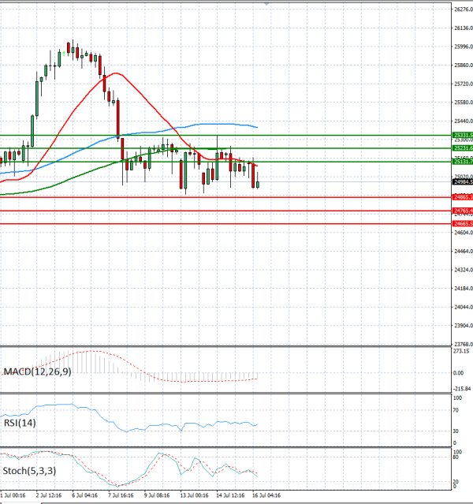Click the 13 Jul 00:16 time axis label
The width and height of the screenshot is (473, 504).
[194, 495]
